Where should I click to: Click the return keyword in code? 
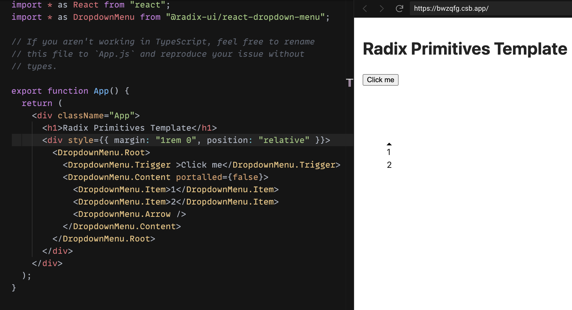tap(37, 103)
